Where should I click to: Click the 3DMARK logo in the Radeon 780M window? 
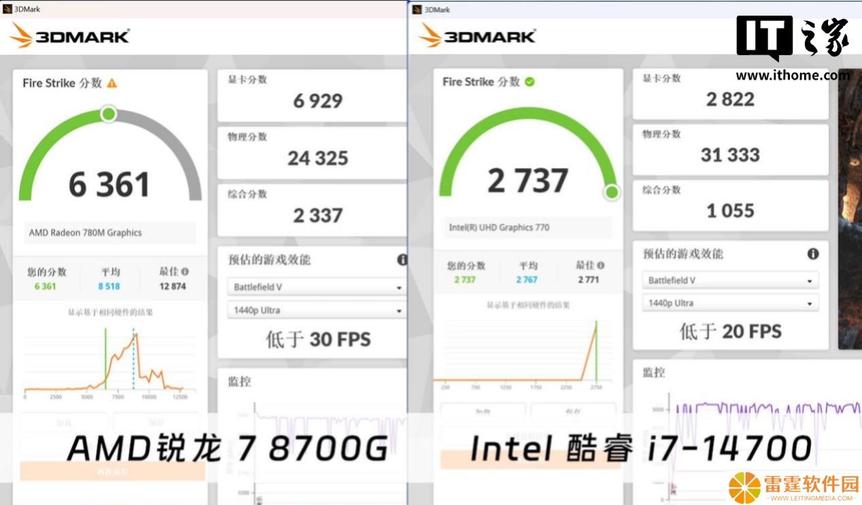click(x=69, y=36)
